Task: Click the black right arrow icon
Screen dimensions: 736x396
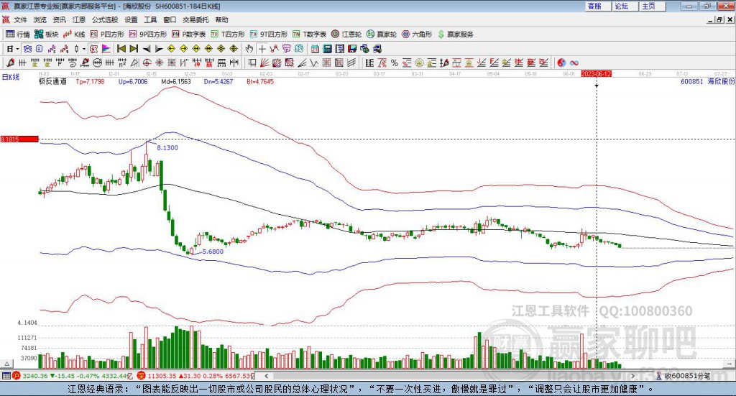Action: (159, 49)
